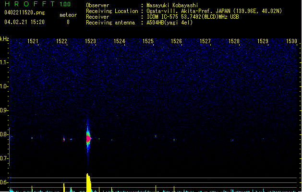Click the kHz axis unit label
The width and height of the screenshot is (302, 192).
(x=4, y=39)
